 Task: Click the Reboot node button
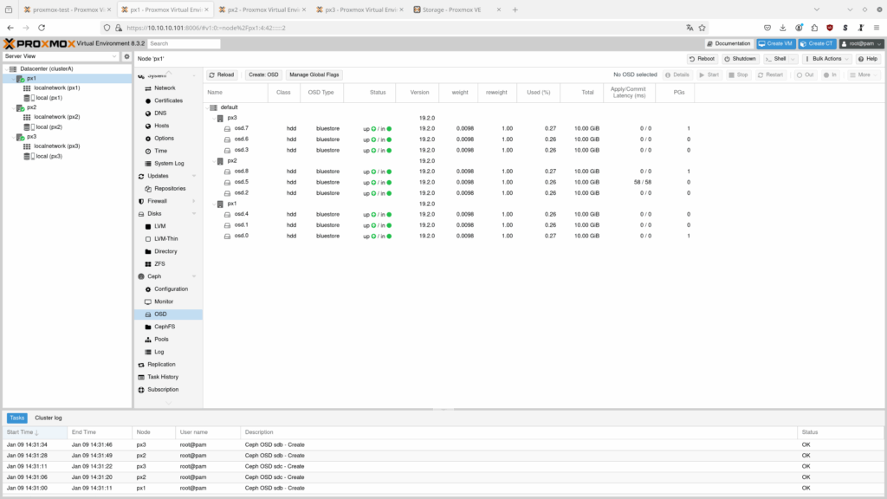(702, 59)
